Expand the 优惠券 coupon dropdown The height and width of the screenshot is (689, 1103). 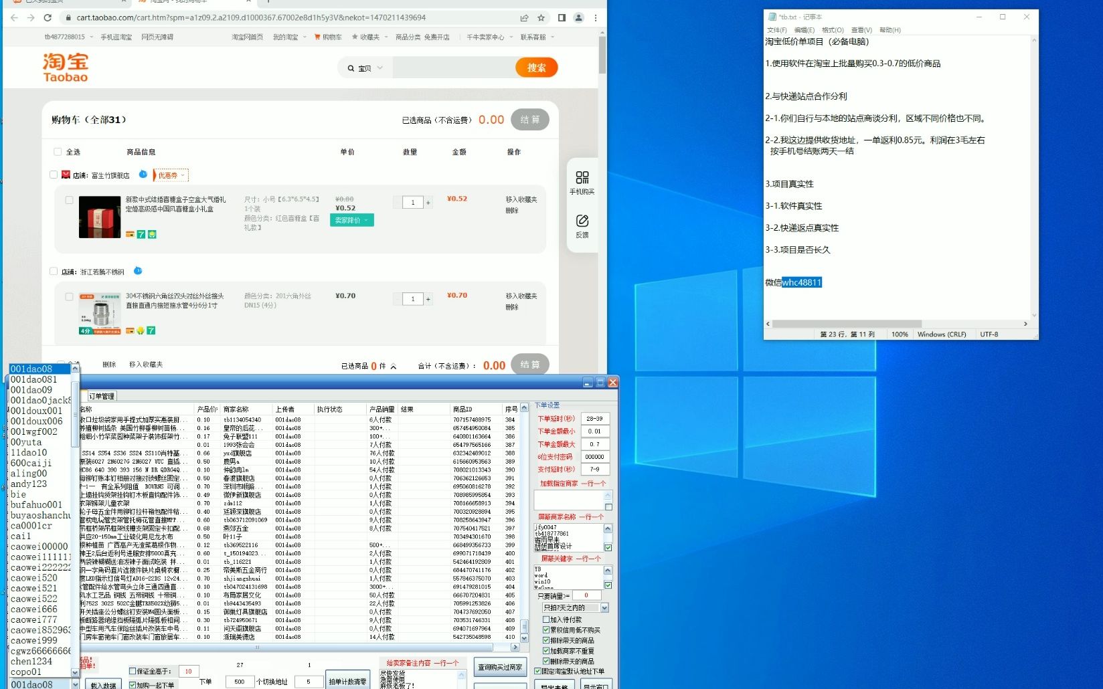tap(171, 175)
